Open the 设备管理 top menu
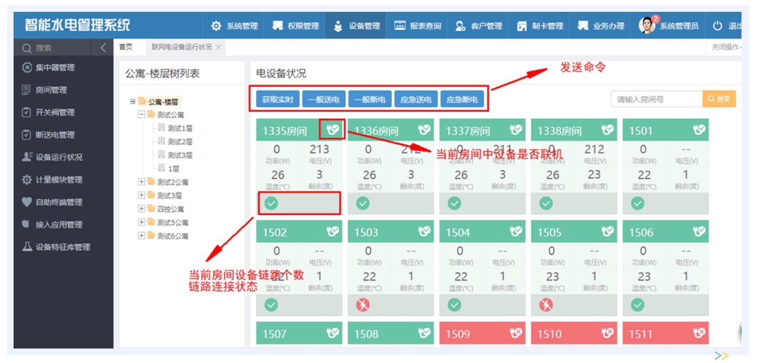This screenshot has height=363, width=757. [356, 26]
